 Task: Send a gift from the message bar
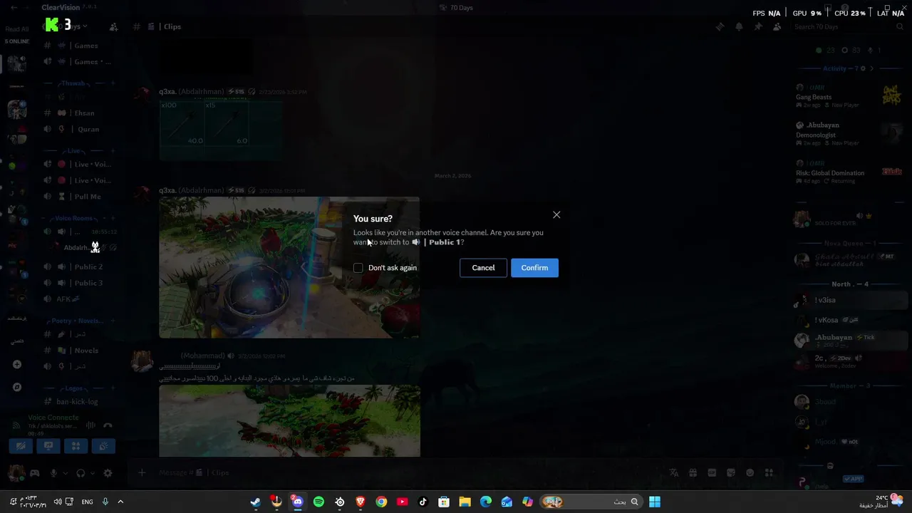tap(693, 472)
